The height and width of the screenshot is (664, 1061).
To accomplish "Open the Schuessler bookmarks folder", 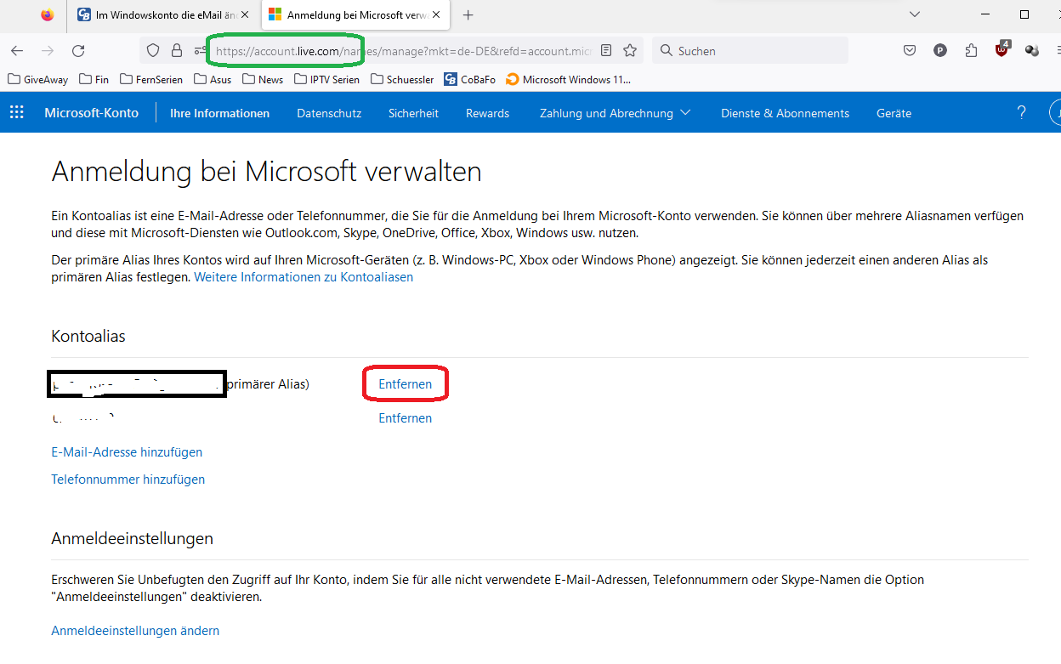I will pyautogui.click(x=402, y=79).
